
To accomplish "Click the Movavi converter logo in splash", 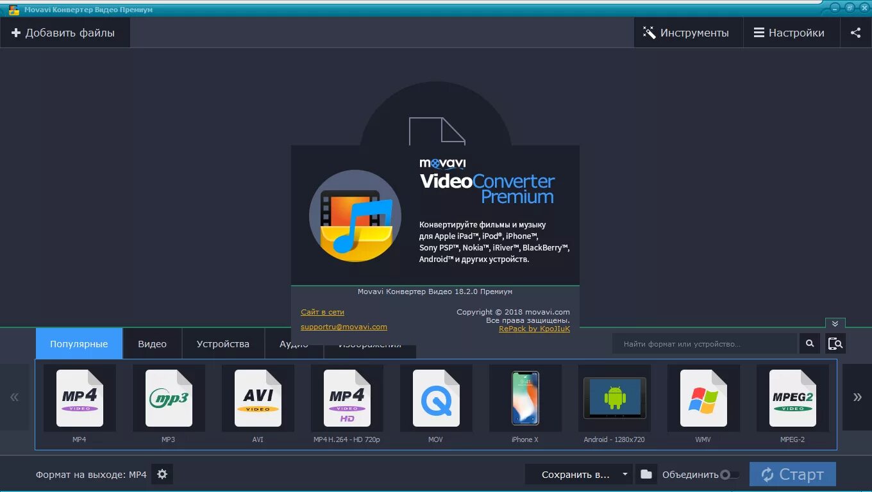I will pyautogui.click(x=355, y=216).
